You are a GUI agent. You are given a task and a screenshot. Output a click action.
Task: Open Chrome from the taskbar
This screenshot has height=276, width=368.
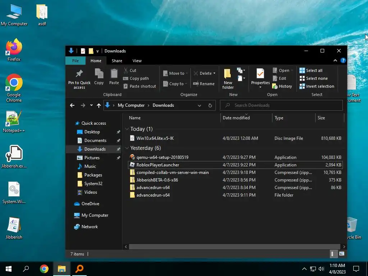tap(44, 269)
